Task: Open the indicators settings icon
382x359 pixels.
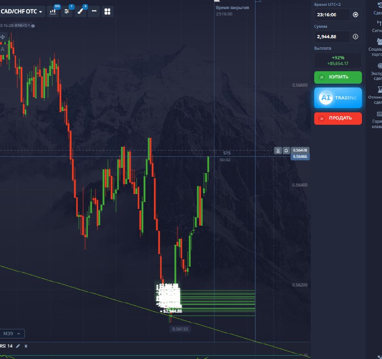Action: coord(67,11)
